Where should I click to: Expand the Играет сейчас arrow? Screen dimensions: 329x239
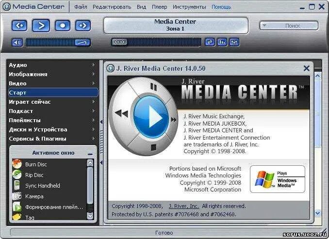pos(94,102)
